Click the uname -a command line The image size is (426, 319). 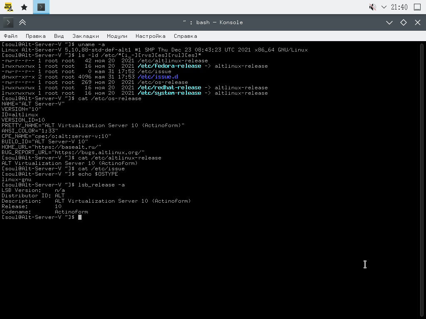tap(53, 44)
